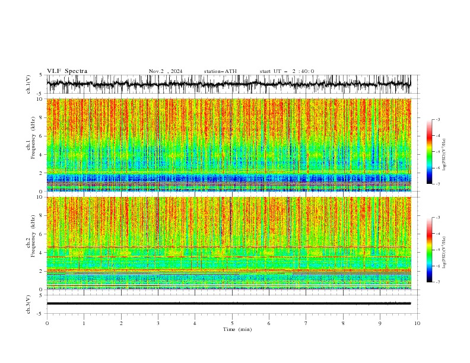
Task: Click the time axis tick label '10'
Action: (x=417, y=323)
